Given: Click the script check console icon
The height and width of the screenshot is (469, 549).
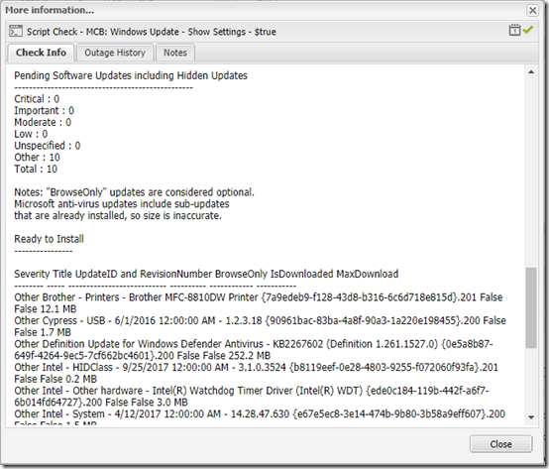Looking at the screenshot, I should point(16,31).
